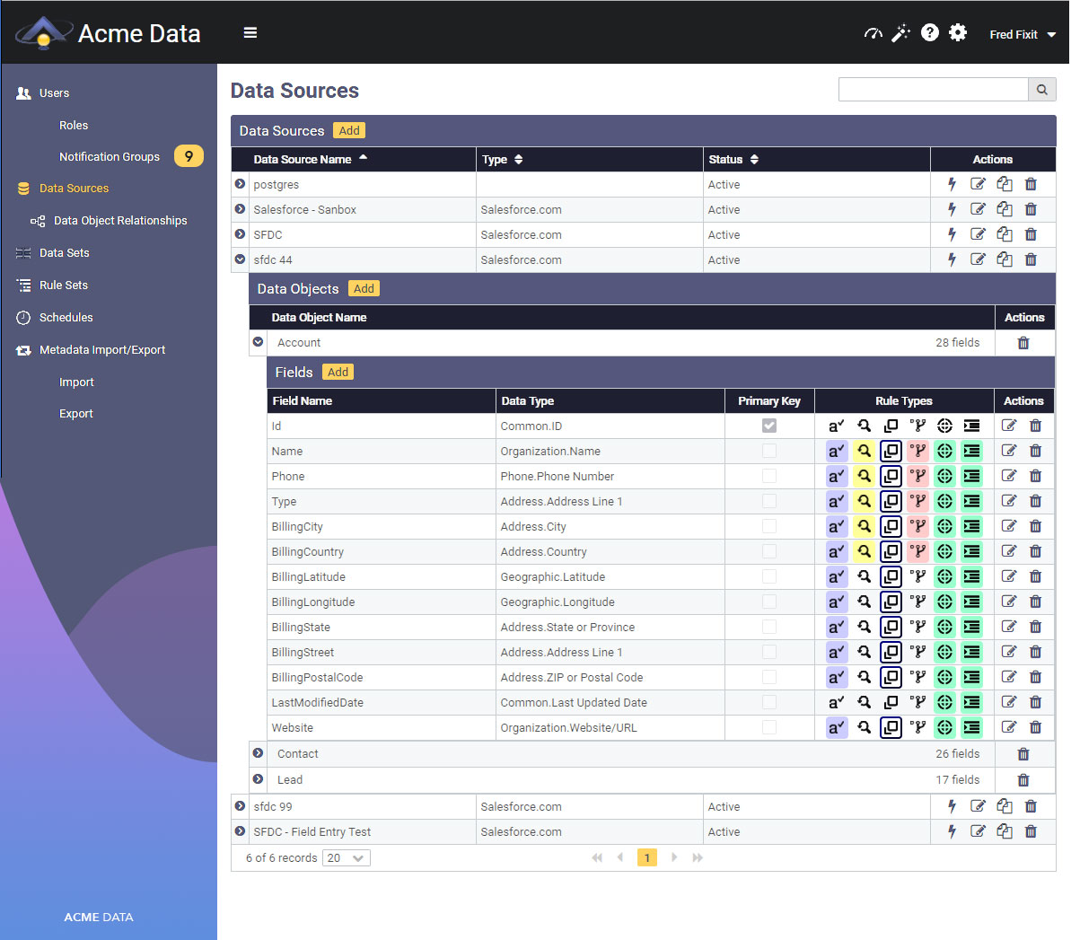Click the branch rule icon for BillingCity
The width and height of the screenshot is (1071, 940).
coord(918,527)
